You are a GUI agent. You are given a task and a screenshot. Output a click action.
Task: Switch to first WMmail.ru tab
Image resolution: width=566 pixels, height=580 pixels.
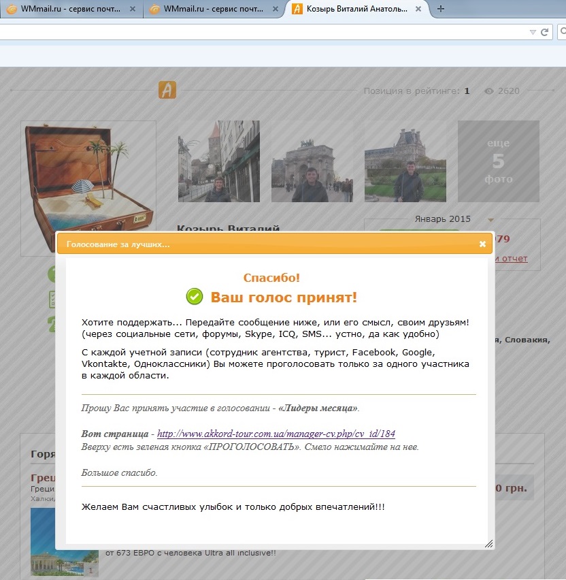(x=70, y=9)
